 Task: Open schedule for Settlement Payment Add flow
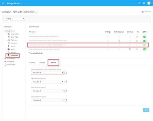pos(130,41)
